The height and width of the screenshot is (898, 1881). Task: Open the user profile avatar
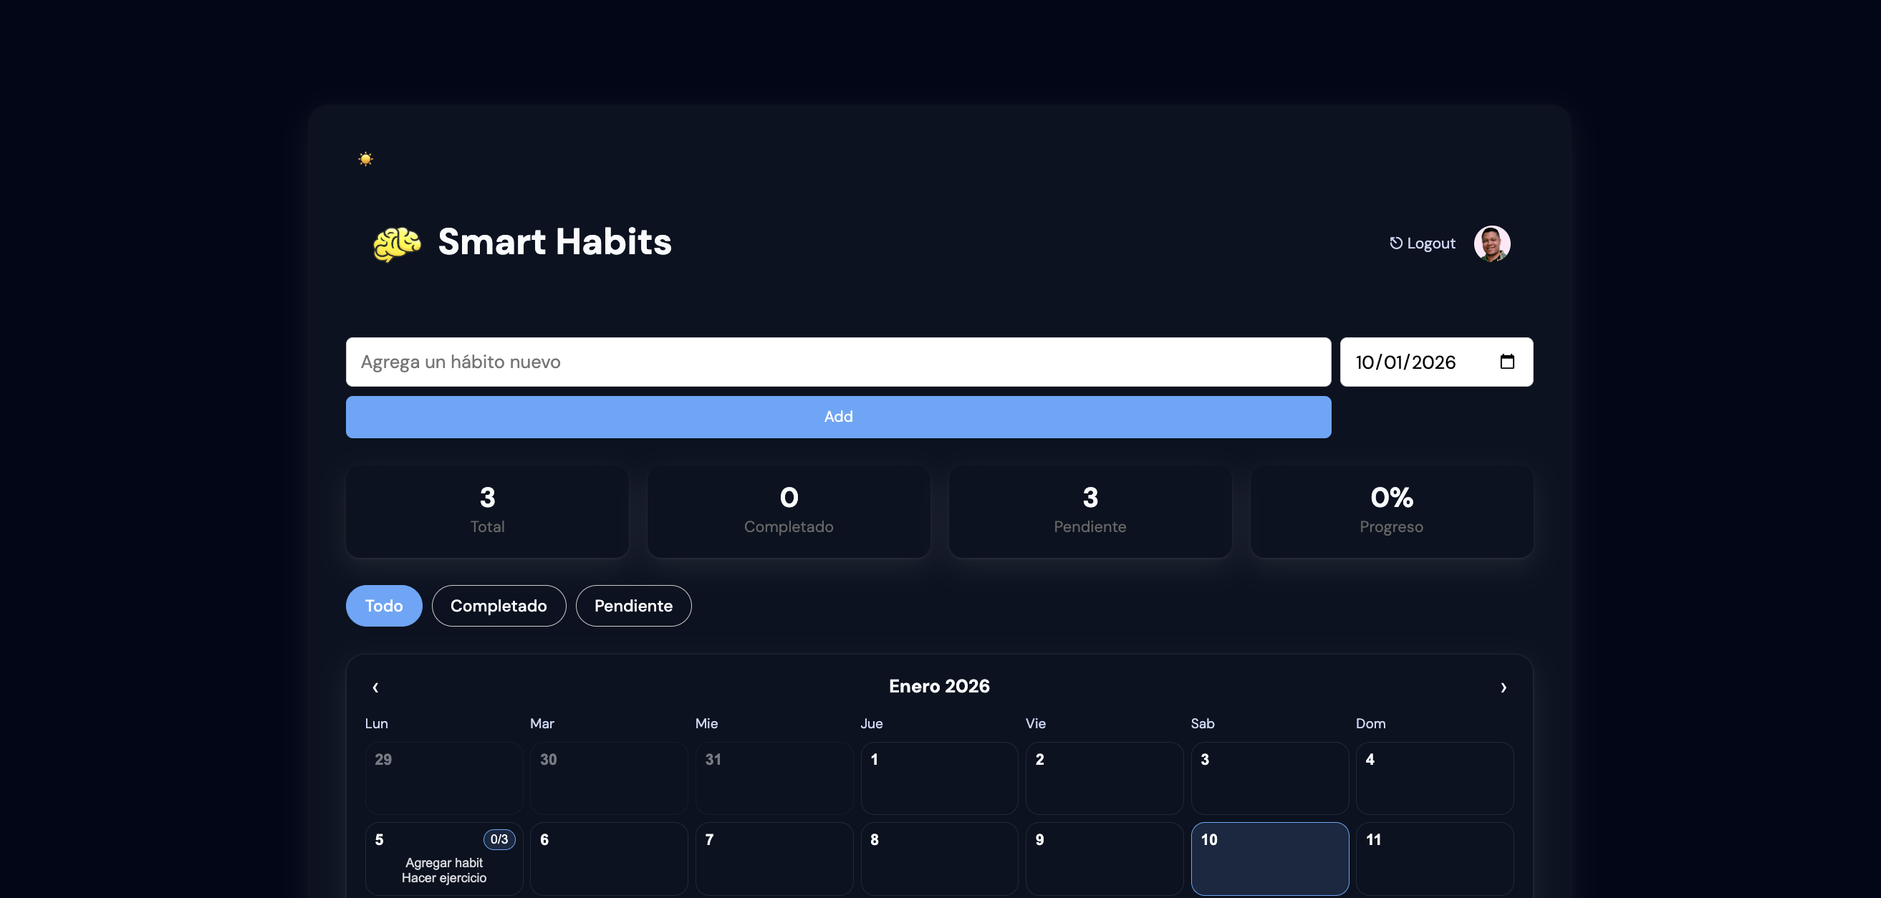click(1492, 243)
